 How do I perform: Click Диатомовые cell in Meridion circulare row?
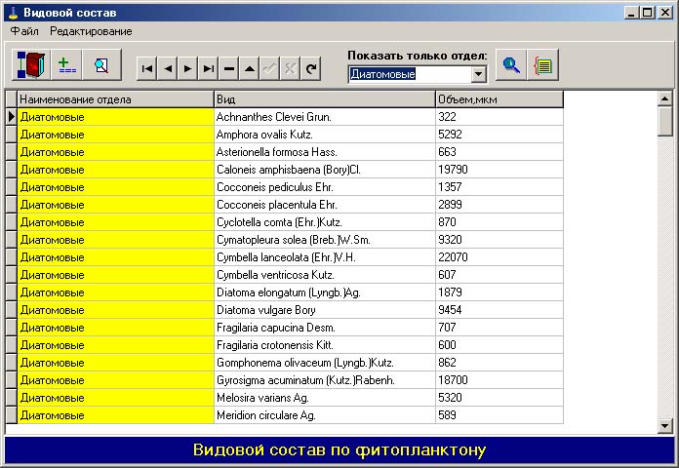pos(115,414)
